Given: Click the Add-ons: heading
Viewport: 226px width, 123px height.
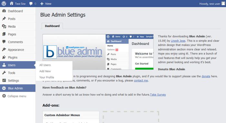Looking at the screenshot, I should pos(51,105).
